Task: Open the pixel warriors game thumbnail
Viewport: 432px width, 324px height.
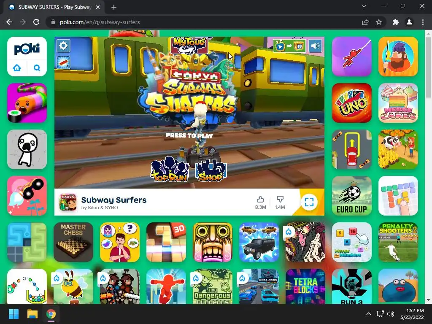Action: [120, 286]
